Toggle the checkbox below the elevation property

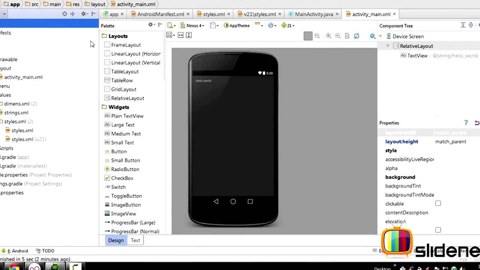click(438, 230)
